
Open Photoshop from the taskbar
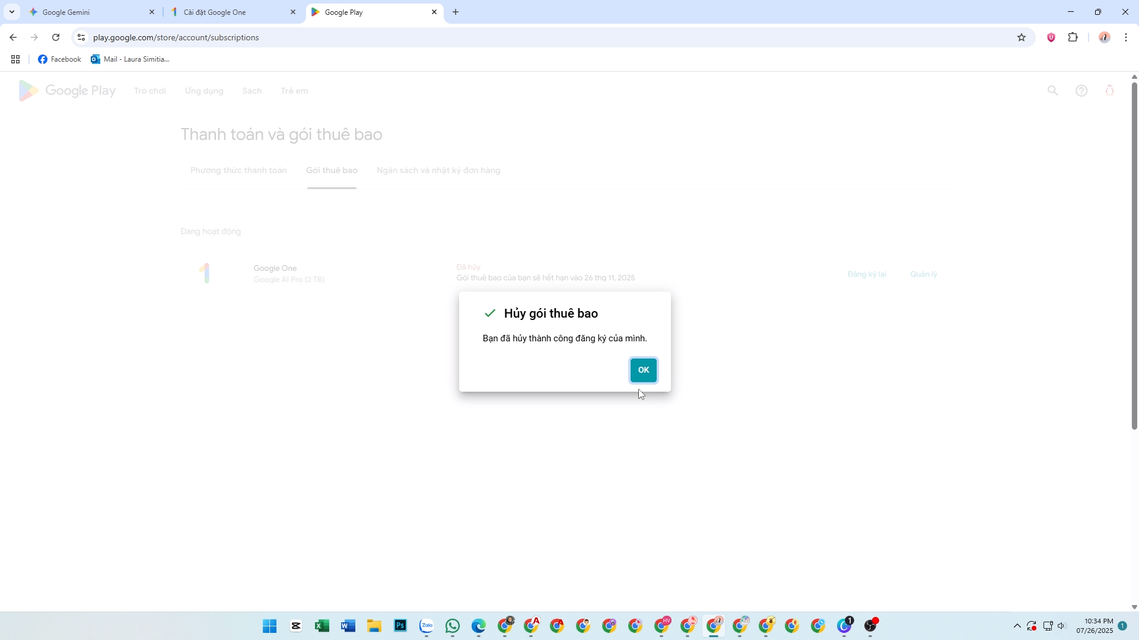click(400, 626)
